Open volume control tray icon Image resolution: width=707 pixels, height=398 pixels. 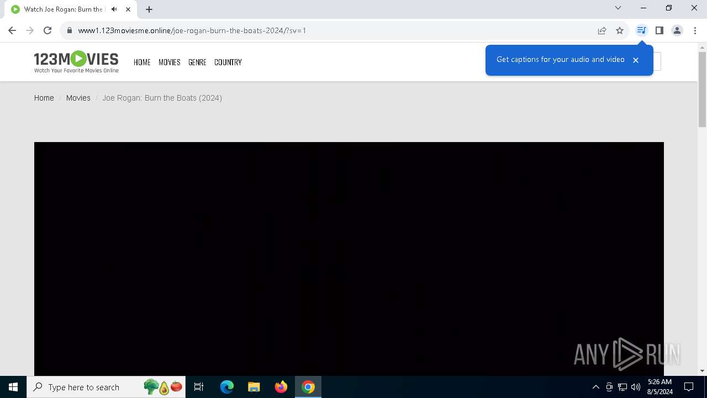coord(636,387)
